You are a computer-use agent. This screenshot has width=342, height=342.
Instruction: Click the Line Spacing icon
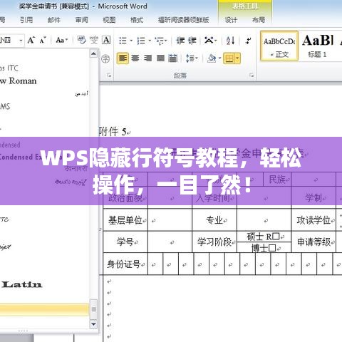[x=190, y=58]
